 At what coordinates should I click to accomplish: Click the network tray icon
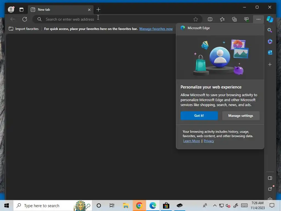tap(221, 206)
